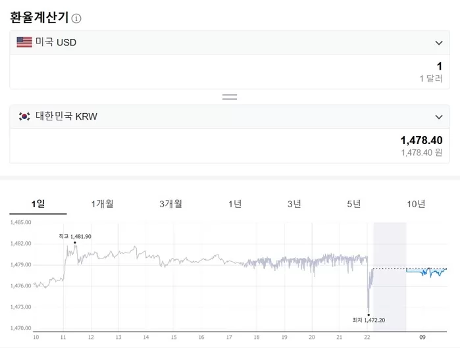Click the shaded gray region on chart

[390, 296]
